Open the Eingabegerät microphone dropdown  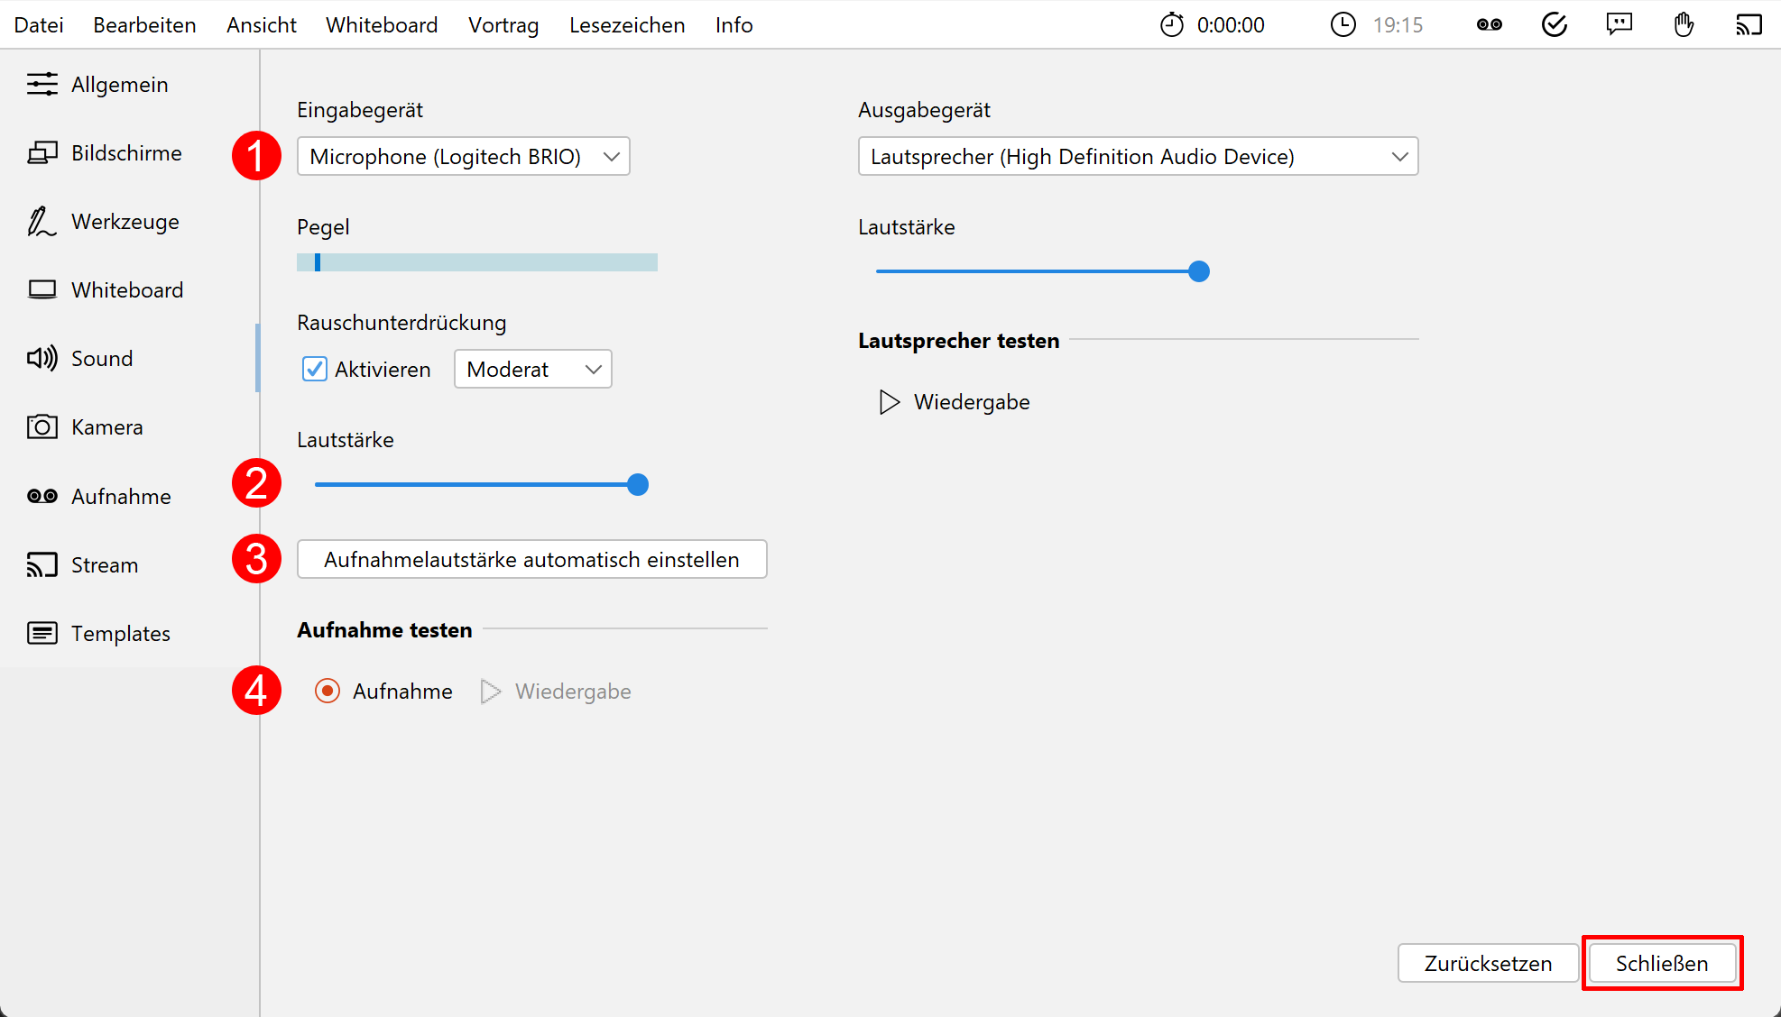pos(463,157)
